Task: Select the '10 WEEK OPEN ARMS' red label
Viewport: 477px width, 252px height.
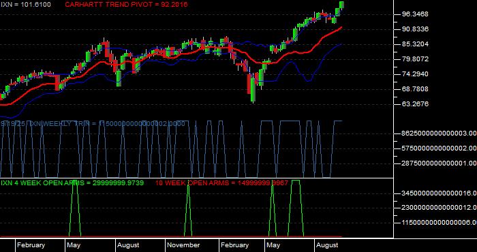Action: [x=221, y=183]
